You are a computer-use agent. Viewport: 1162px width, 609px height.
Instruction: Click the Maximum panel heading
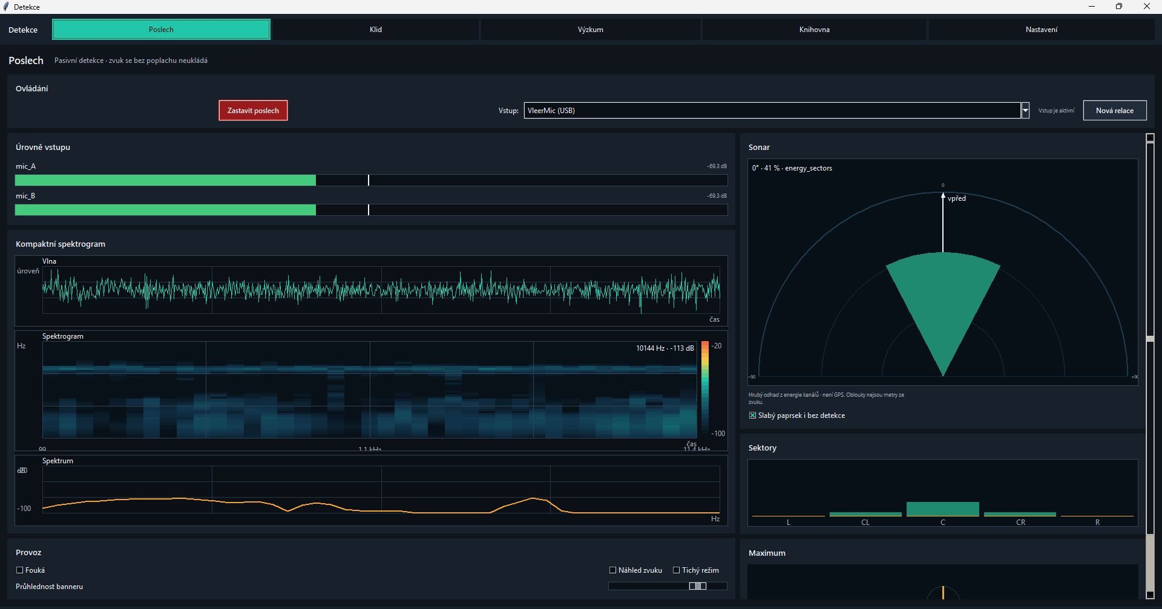pos(767,553)
